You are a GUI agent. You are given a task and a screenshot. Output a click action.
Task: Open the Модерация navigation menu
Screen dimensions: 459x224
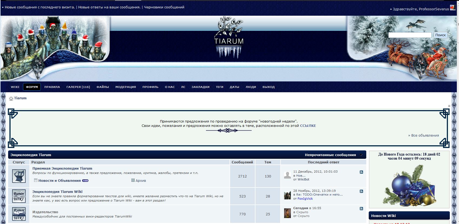[x=125, y=87]
